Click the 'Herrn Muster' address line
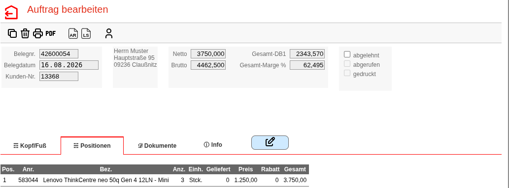This screenshot has height=188, width=509. (x=131, y=51)
